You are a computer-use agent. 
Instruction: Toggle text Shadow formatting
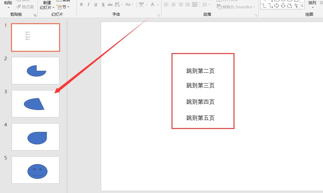click(x=103, y=5)
